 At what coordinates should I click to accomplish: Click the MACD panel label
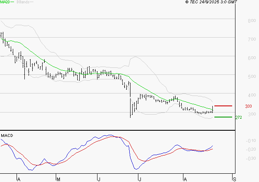pyautogui.click(x=7, y=135)
